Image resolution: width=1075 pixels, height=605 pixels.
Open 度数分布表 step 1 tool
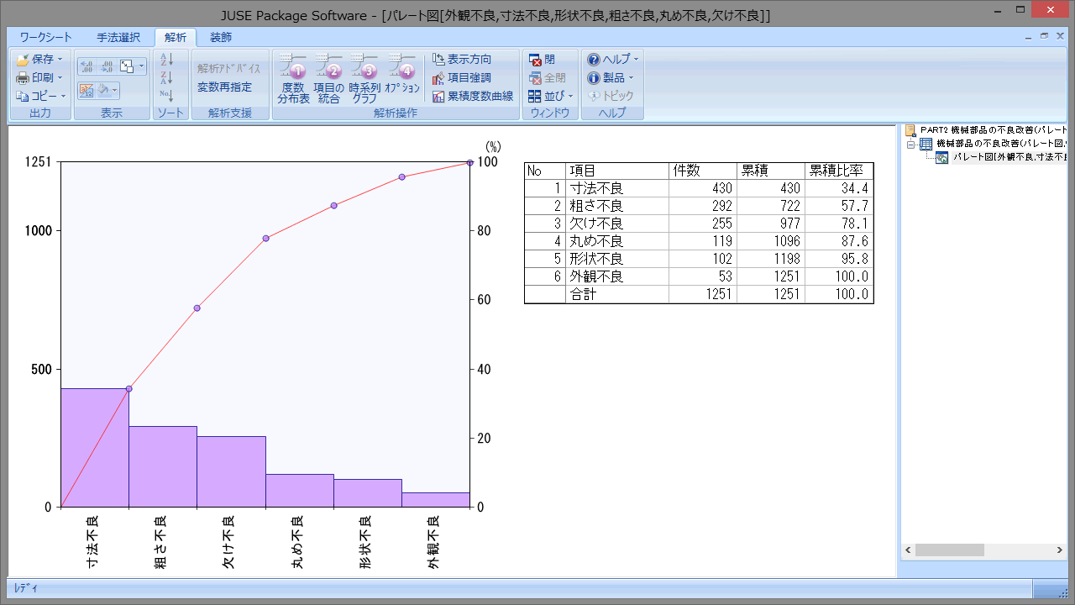click(x=294, y=79)
